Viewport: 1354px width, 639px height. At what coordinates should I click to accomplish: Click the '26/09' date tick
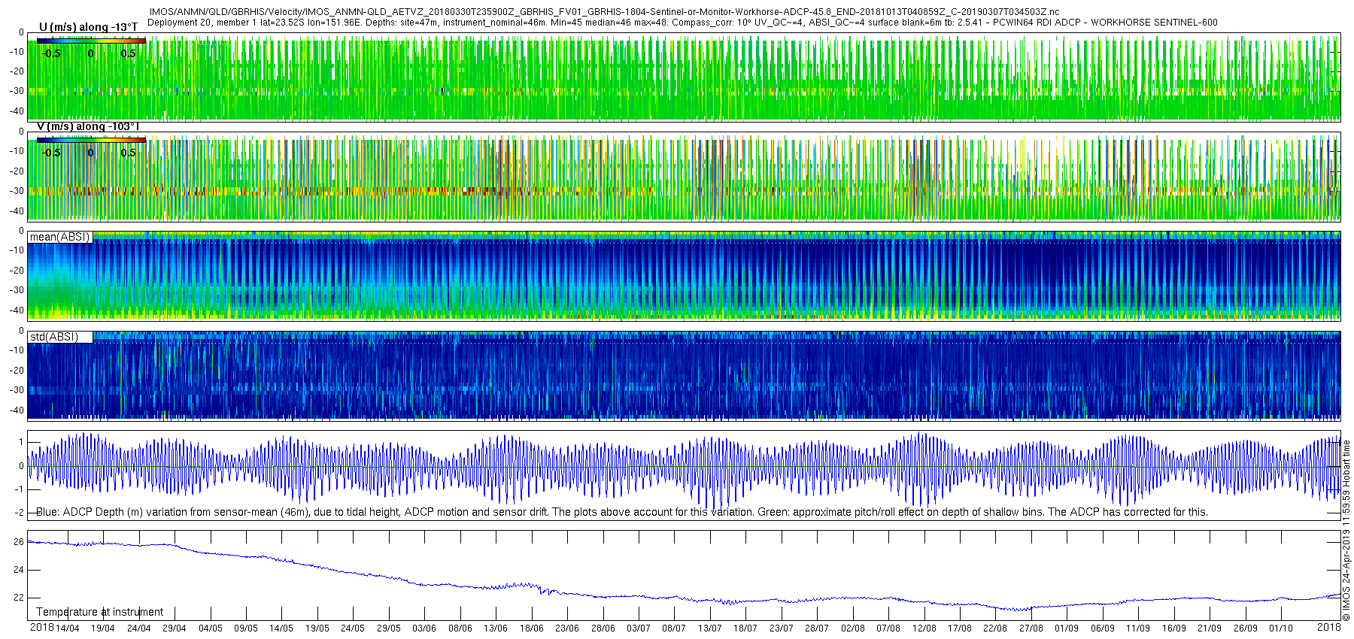pos(1246,628)
